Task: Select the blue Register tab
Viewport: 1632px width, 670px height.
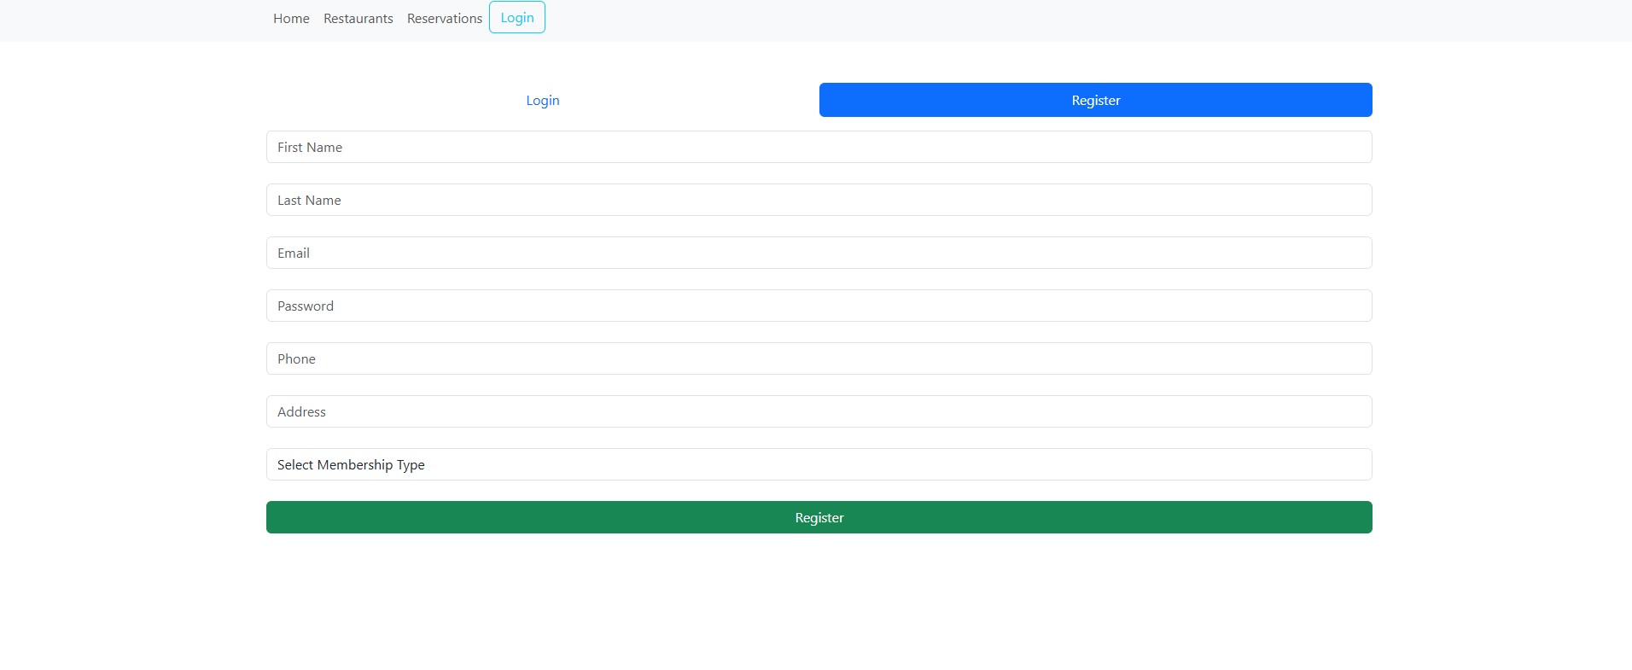Action: [x=1095, y=100]
